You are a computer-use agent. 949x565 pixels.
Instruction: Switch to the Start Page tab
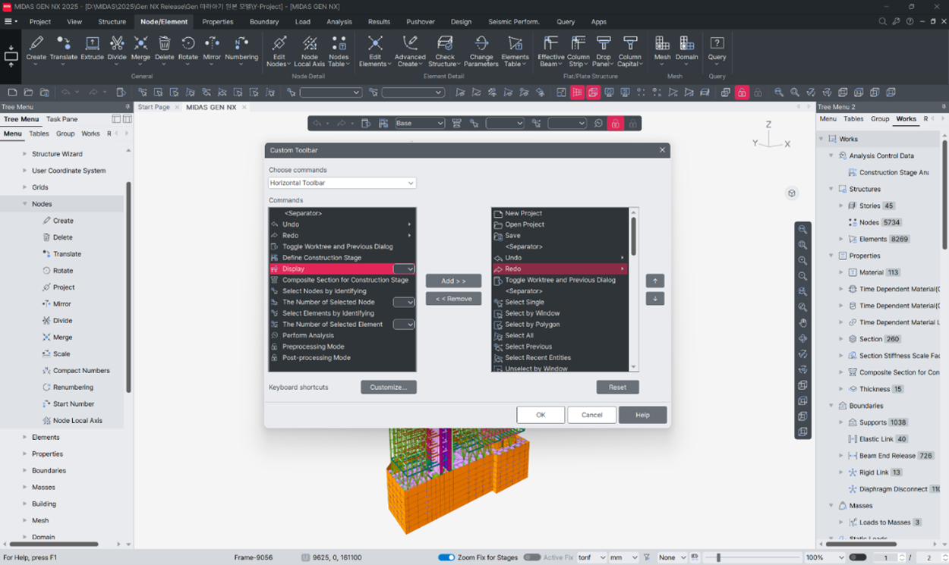click(153, 107)
